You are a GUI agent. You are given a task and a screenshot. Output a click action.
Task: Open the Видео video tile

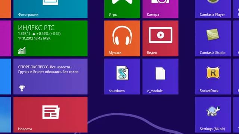pos(160,38)
